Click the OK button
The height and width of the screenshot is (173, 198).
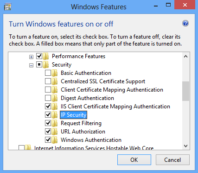pos(134,160)
